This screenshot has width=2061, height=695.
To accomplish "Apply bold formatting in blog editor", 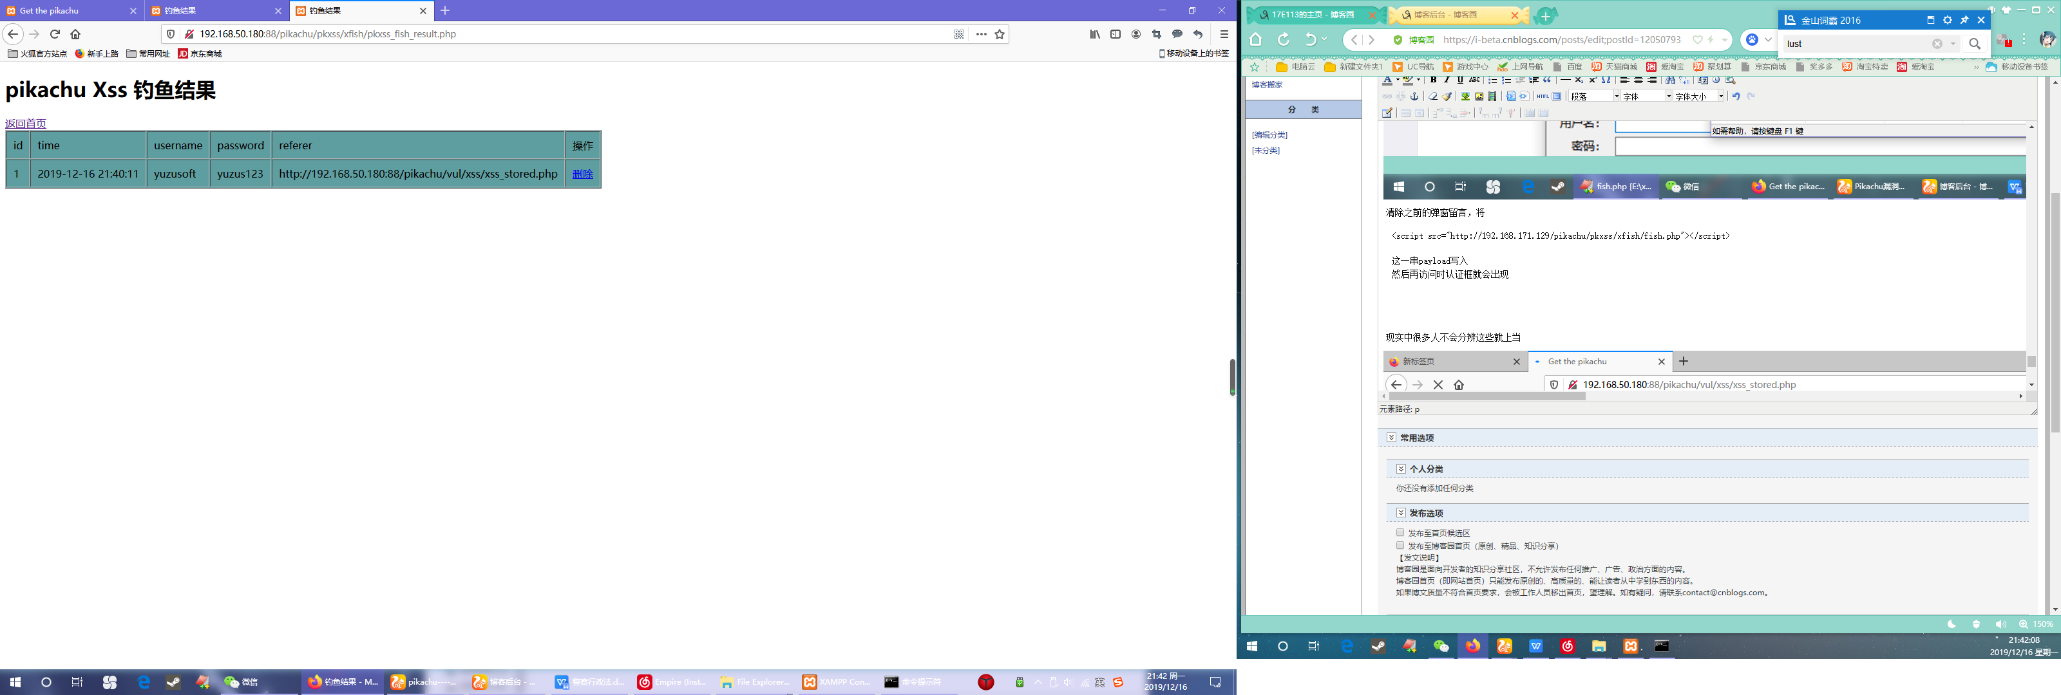I will pos(1433,80).
